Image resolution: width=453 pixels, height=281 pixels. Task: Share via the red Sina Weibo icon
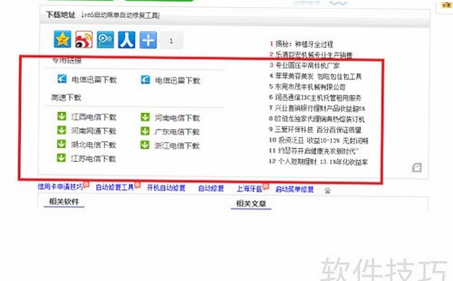click(x=84, y=40)
